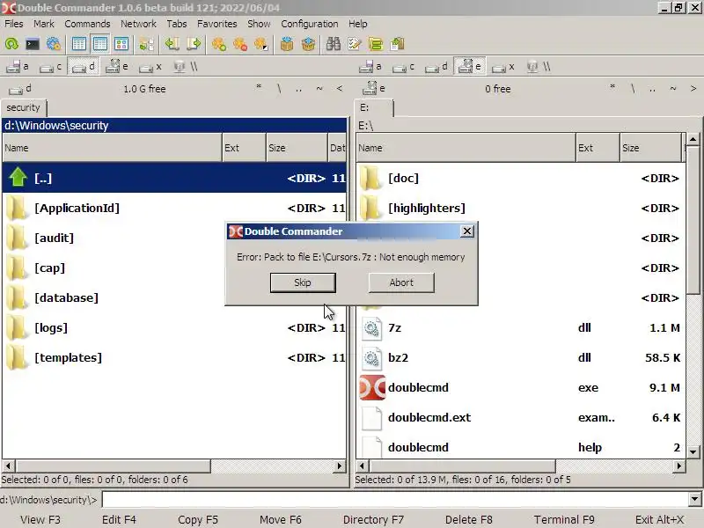Click the Refresh toolbar icon

pyautogui.click(x=11, y=44)
